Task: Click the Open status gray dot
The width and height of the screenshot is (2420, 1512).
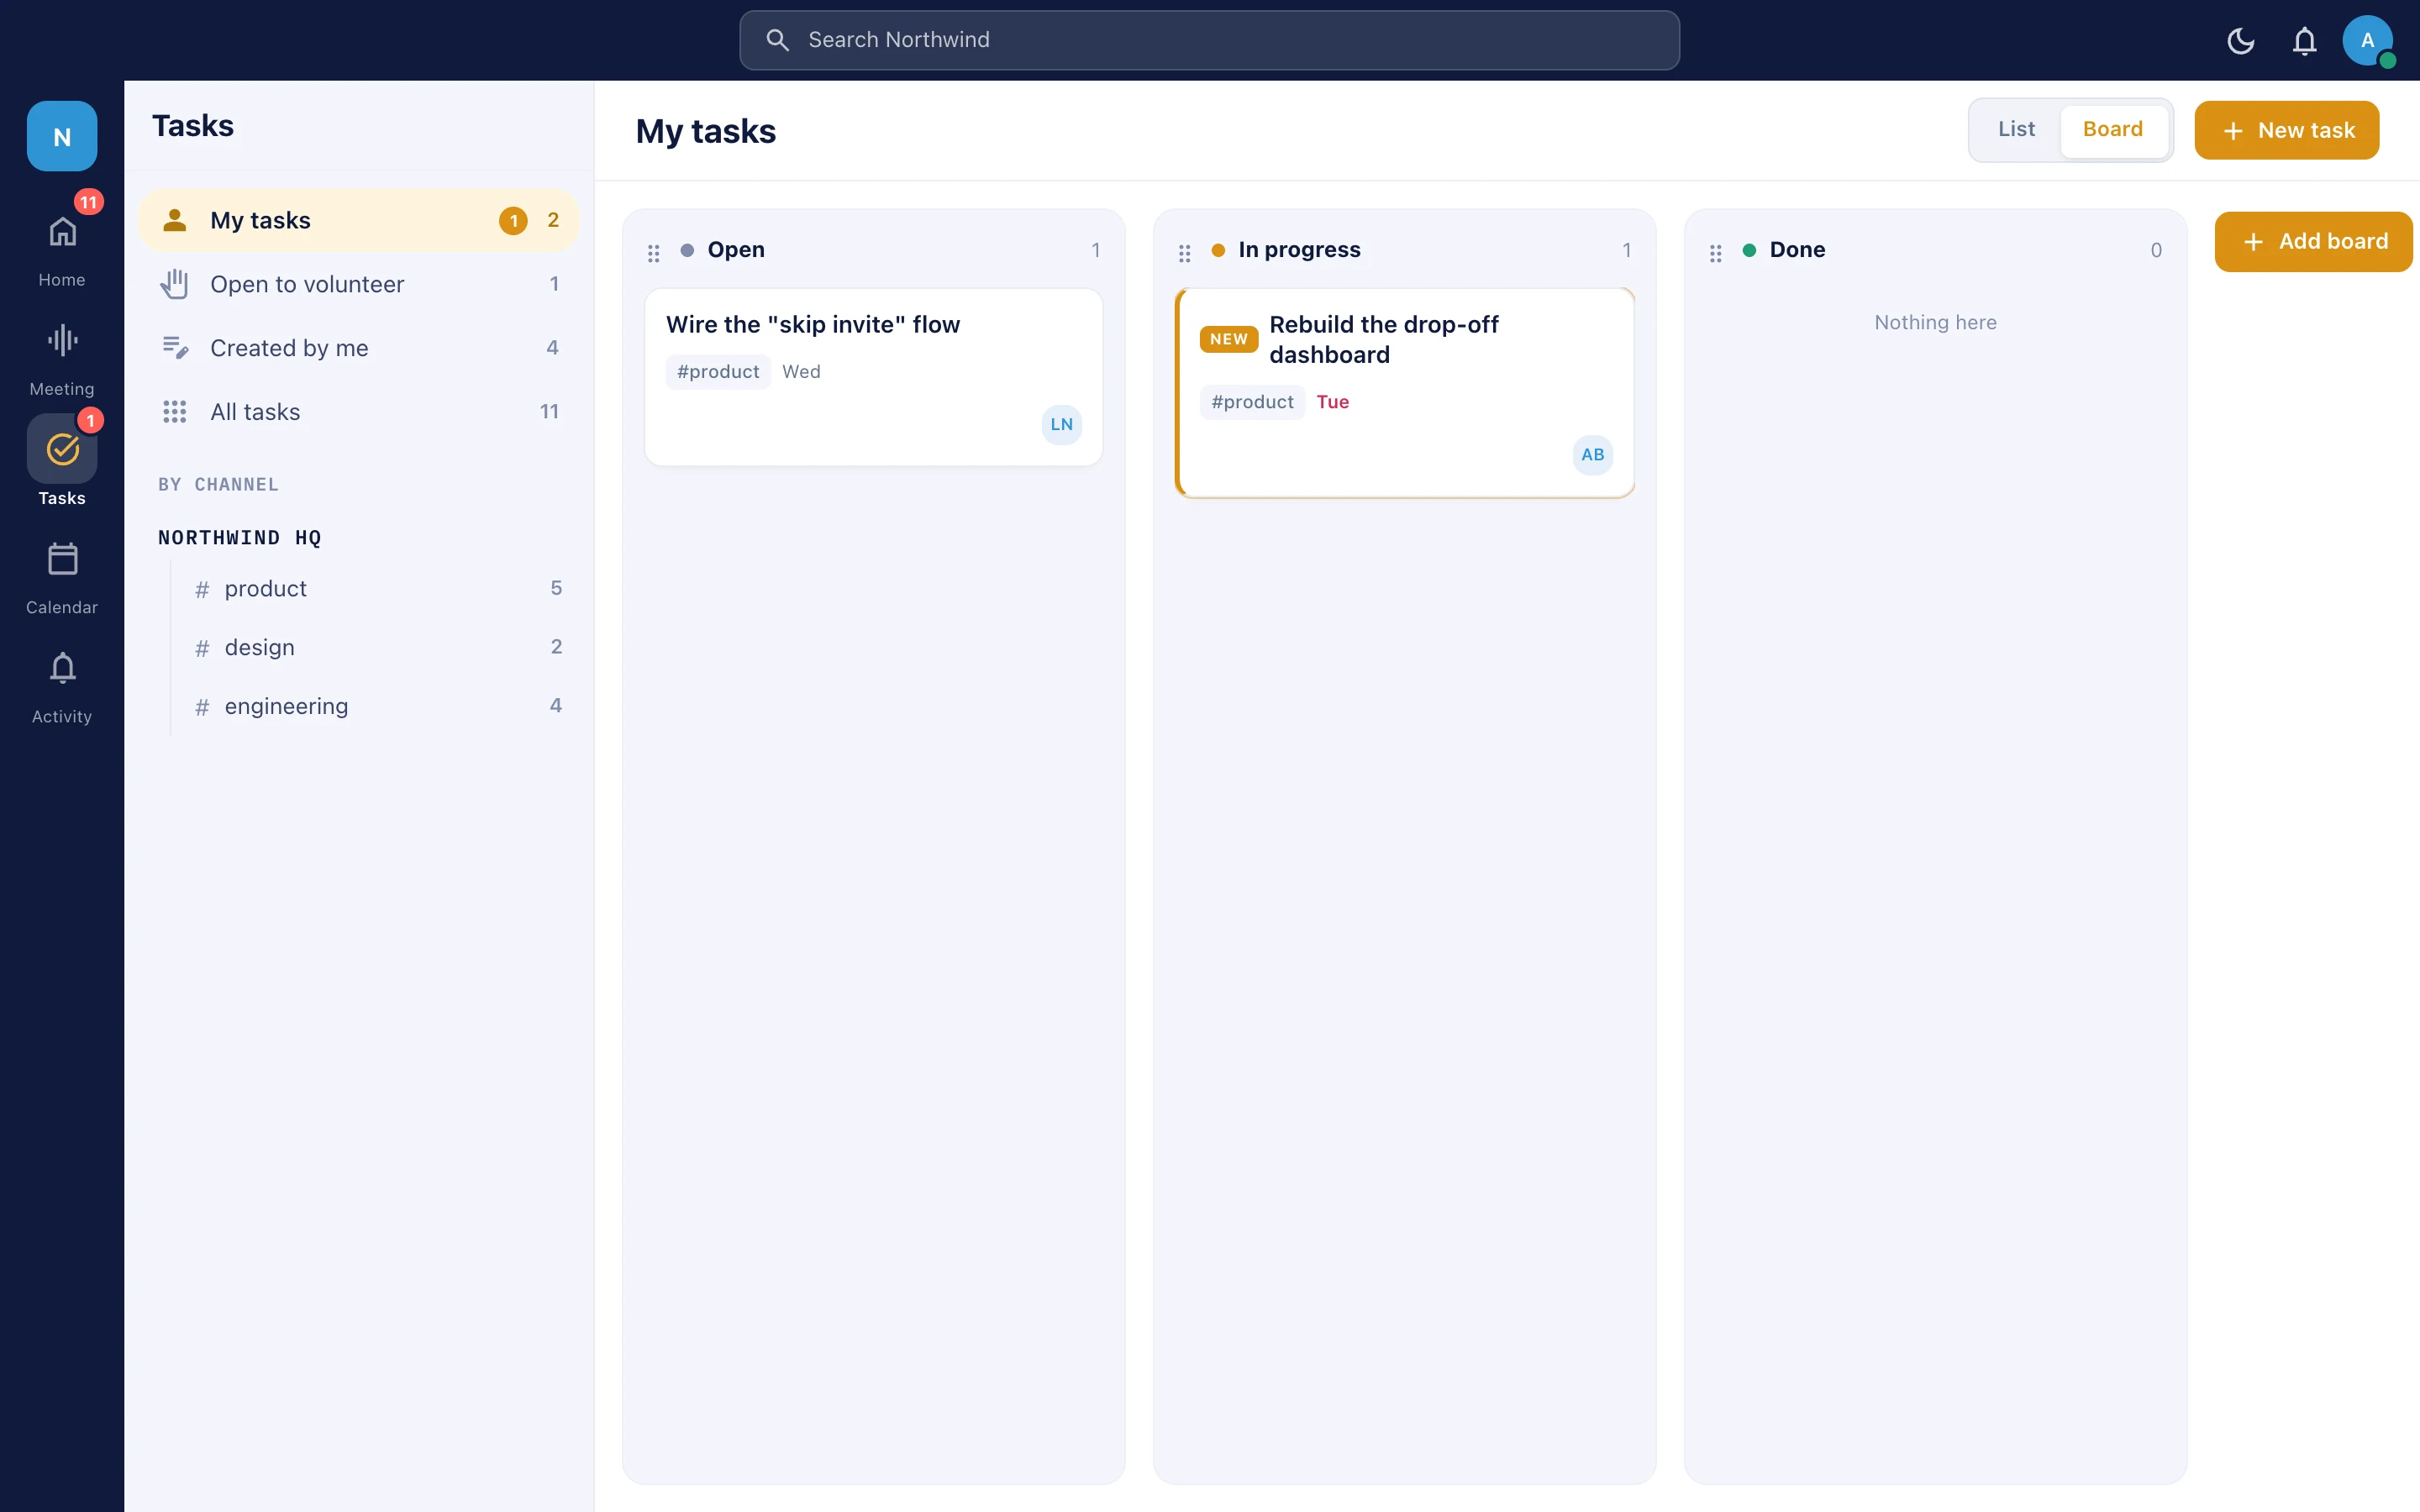Action: [x=687, y=250]
